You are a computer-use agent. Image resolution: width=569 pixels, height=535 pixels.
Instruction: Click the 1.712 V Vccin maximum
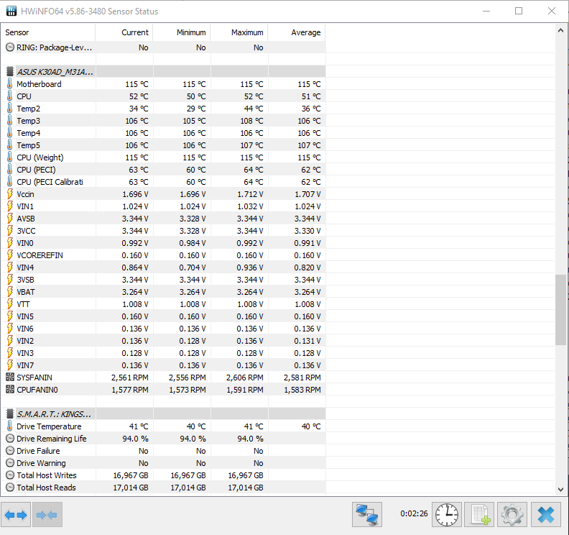click(250, 194)
